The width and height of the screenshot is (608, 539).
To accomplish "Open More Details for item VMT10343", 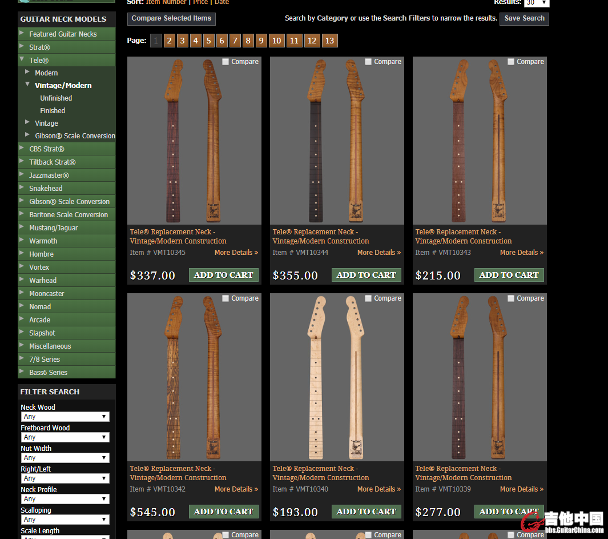I will click(x=521, y=253).
